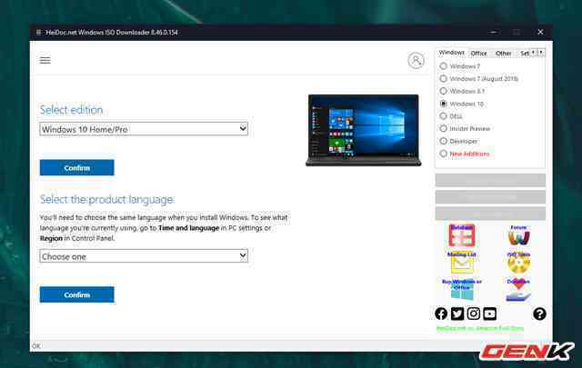Switch to the Windows tab
The width and height of the screenshot is (582, 368).
click(x=451, y=53)
